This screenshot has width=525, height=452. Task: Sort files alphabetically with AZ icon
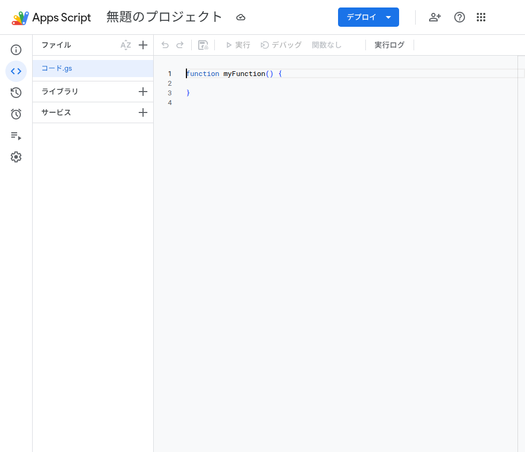tap(125, 45)
